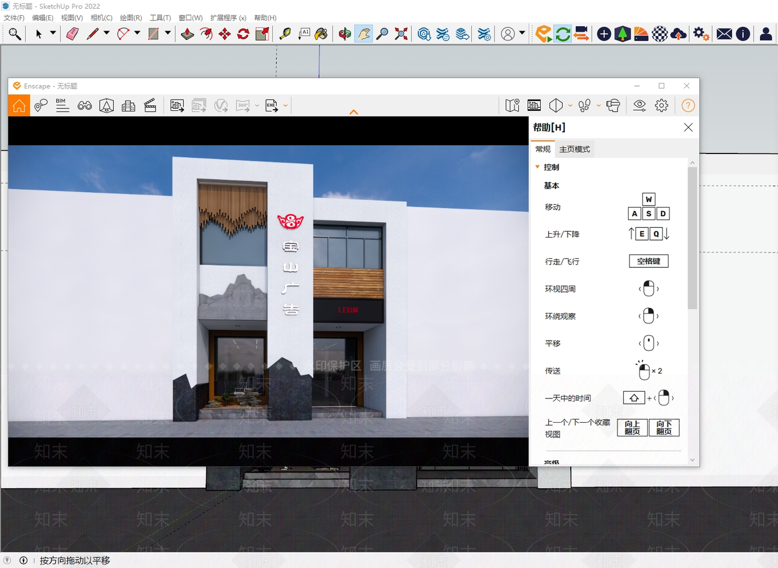Open Enscape BIM info panel
Image resolution: width=778 pixels, height=568 pixels.
[x=62, y=105]
